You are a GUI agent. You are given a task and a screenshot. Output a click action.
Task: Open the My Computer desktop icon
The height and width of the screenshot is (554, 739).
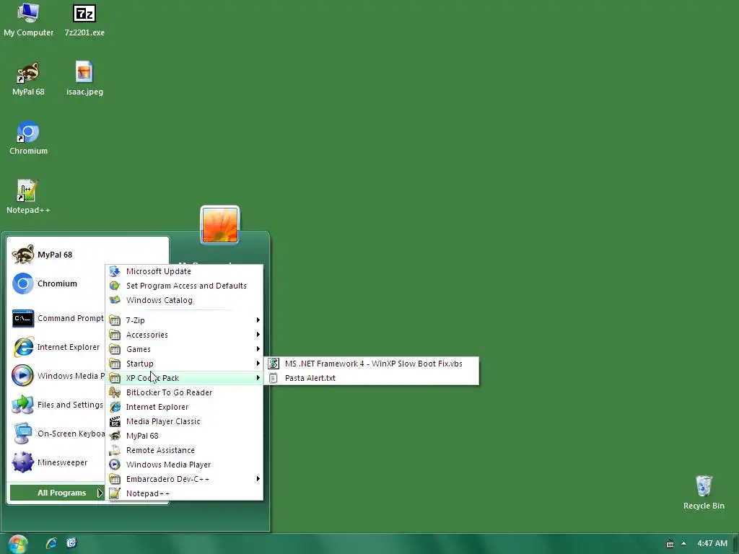(28, 19)
